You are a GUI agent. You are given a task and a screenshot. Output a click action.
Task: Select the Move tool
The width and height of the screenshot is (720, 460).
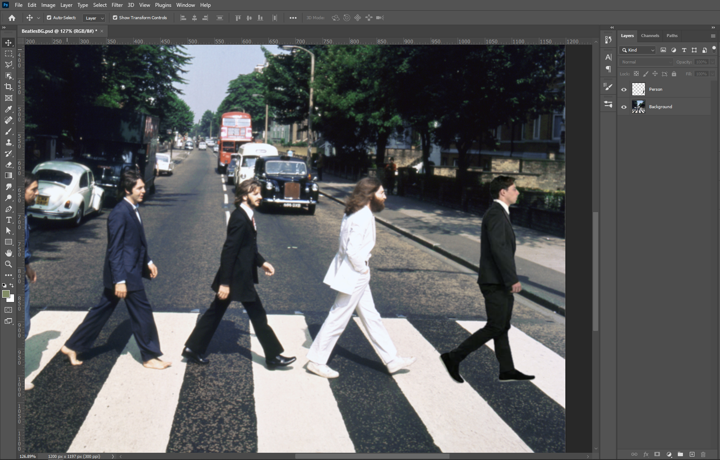pos(9,43)
